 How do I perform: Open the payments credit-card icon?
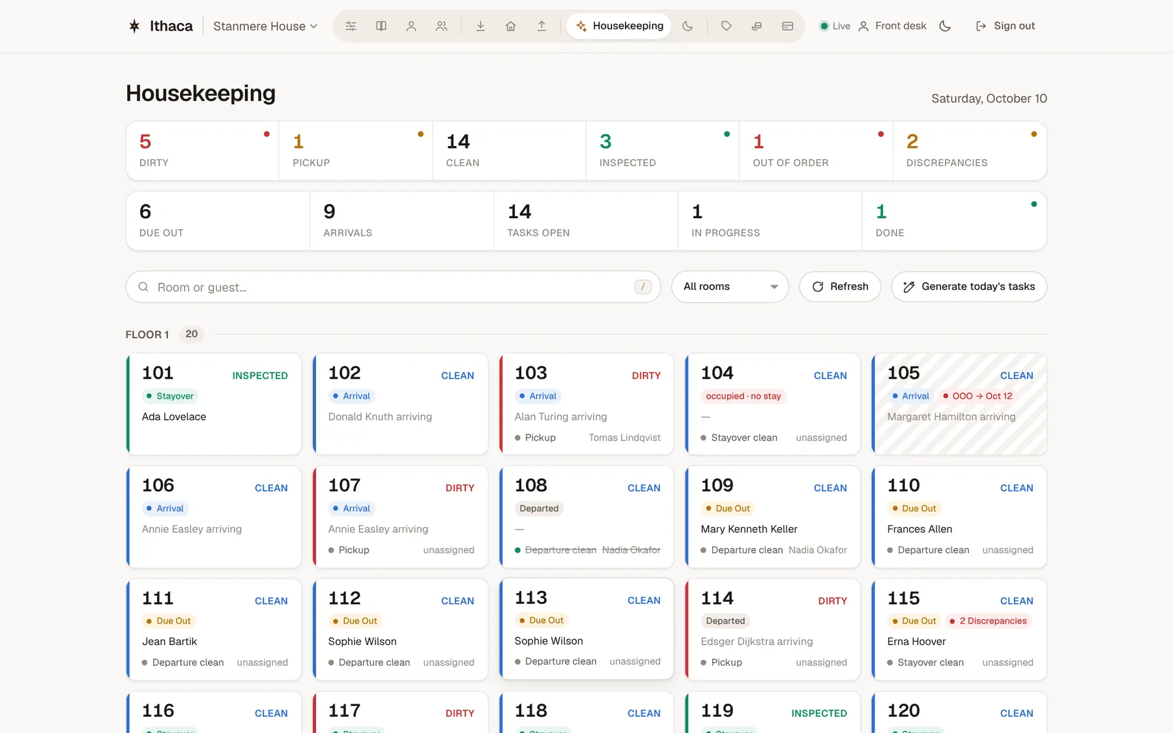(x=787, y=26)
